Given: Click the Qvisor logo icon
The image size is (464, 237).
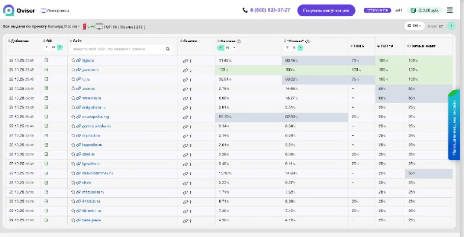Looking at the screenshot, I should pos(8,10).
